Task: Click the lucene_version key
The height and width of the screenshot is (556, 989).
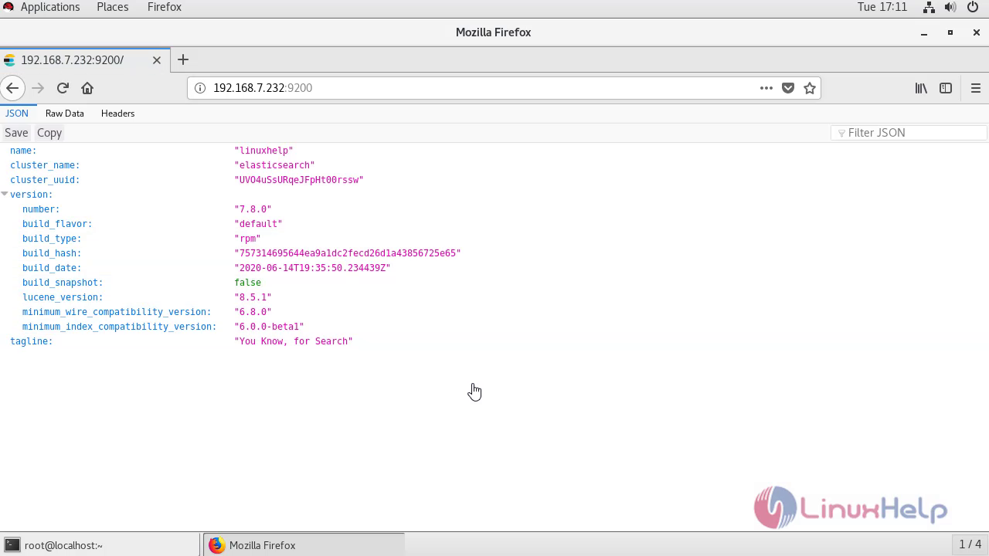Action: coord(63,297)
